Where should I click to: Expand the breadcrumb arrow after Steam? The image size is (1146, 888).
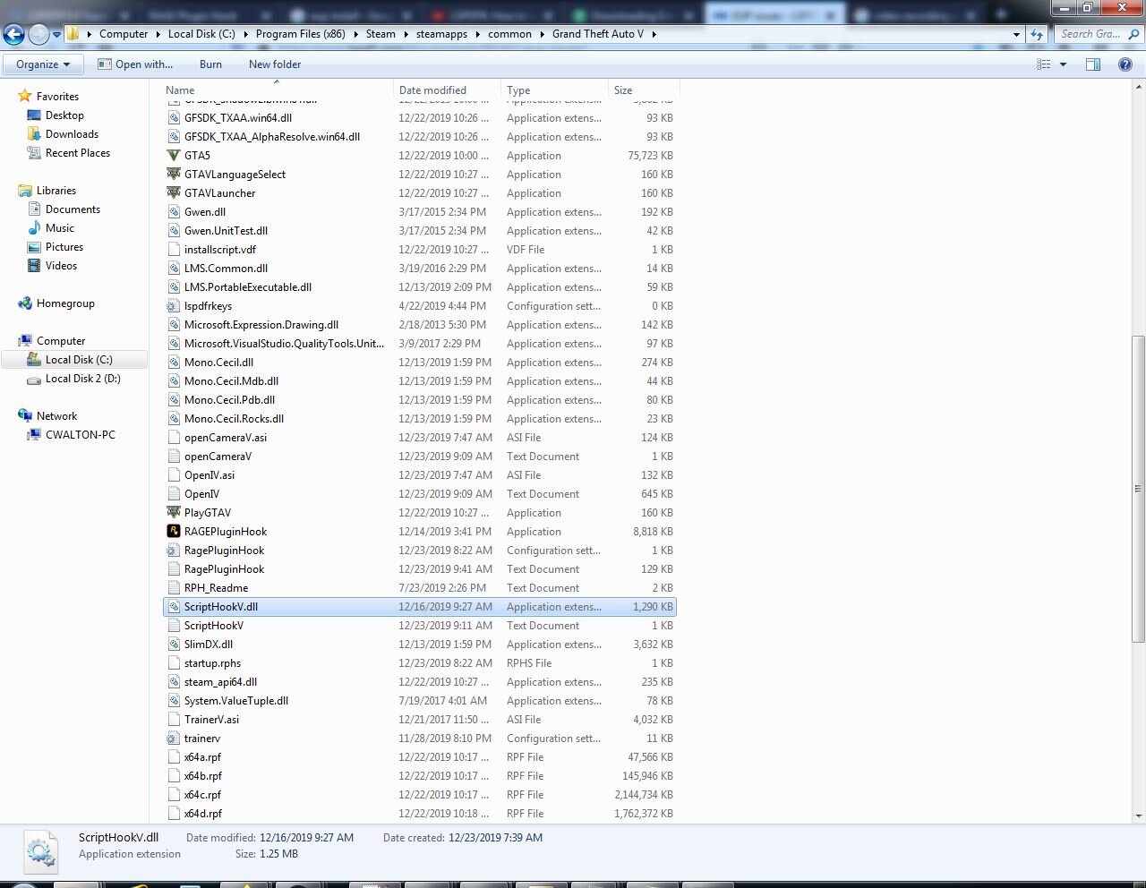pos(406,34)
